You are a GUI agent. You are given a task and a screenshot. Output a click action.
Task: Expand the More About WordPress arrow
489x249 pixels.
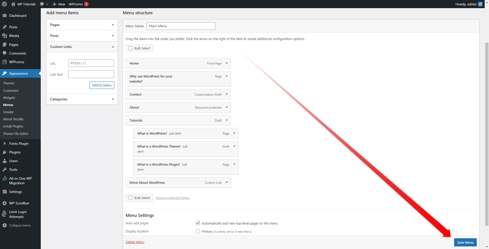pyautogui.click(x=227, y=182)
